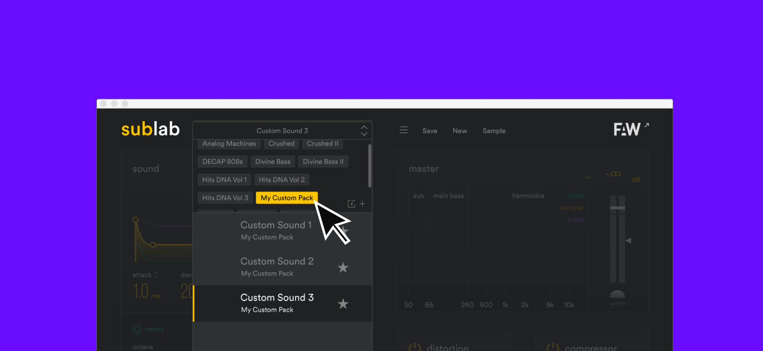Click the Save button
Screen dimensions: 763x351
click(430, 131)
